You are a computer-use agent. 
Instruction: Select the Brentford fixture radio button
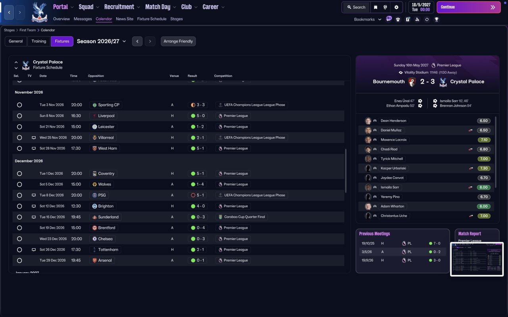pos(19,228)
